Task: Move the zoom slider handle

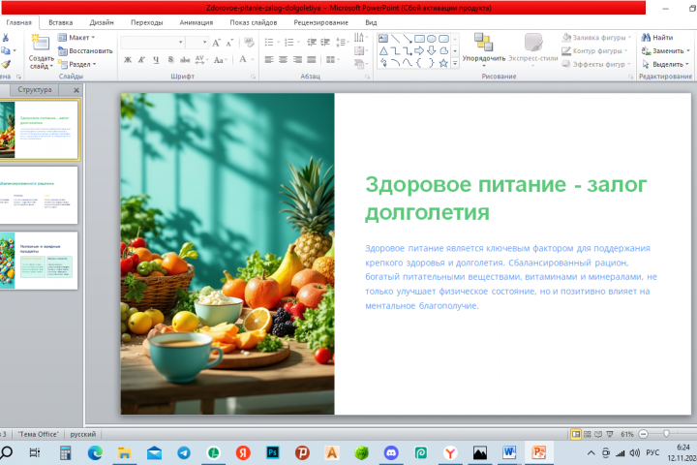Action: click(666, 434)
